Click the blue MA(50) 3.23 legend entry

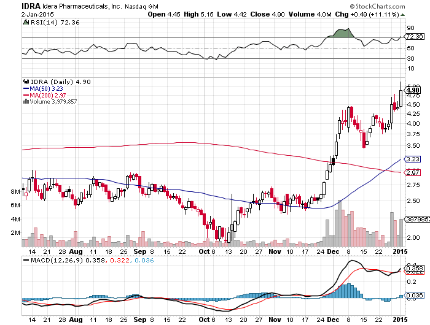tap(44, 88)
